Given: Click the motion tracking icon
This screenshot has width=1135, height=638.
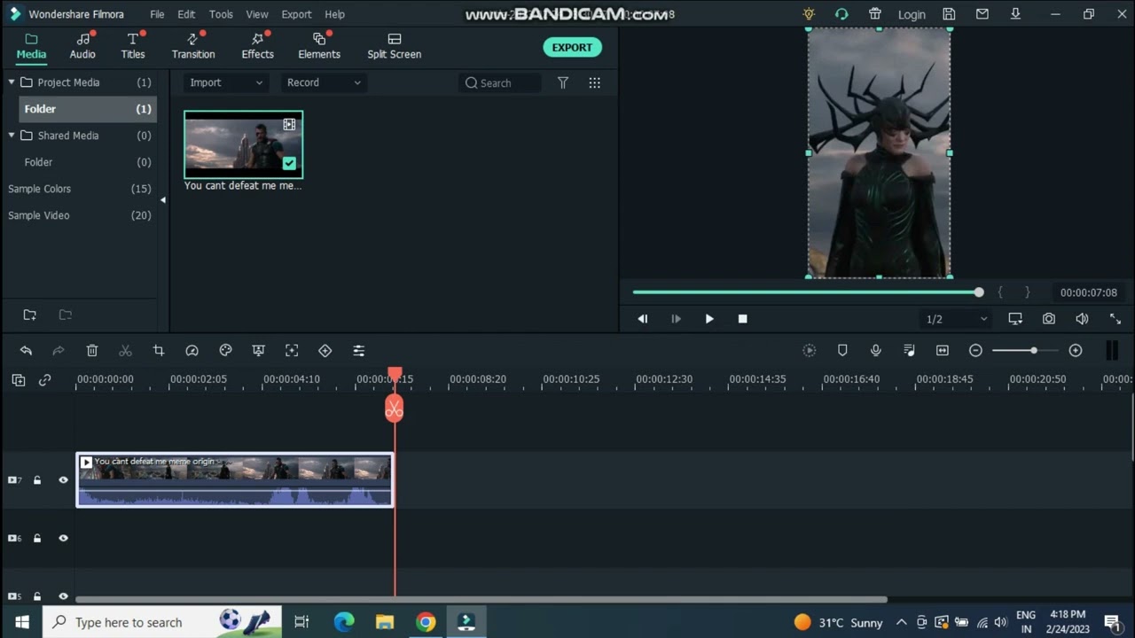Looking at the screenshot, I should 292,351.
